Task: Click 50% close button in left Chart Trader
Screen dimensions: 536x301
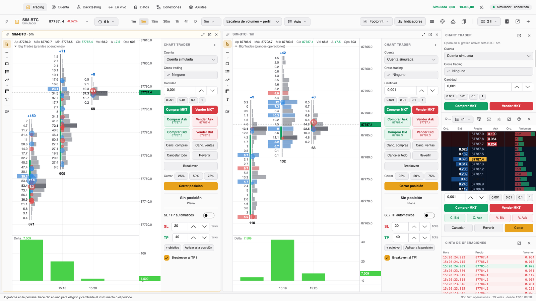Action: (196, 176)
